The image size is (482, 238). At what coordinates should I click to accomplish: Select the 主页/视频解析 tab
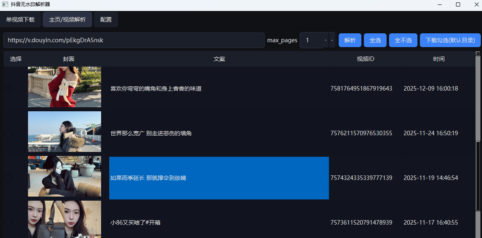point(67,19)
